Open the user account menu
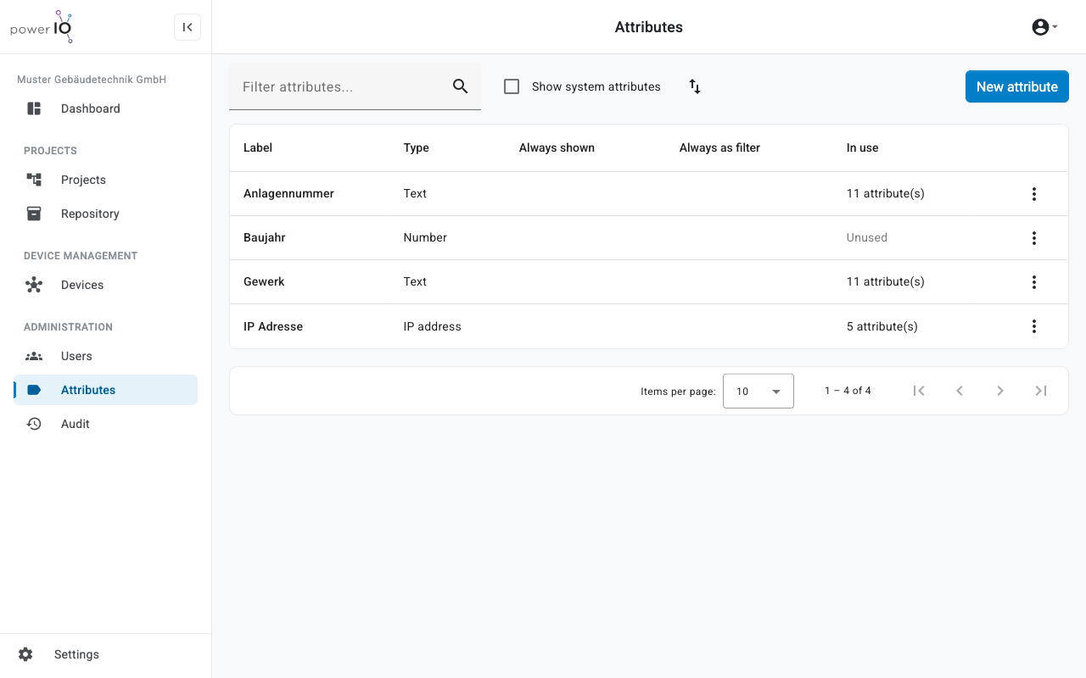The height and width of the screenshot is (678, 1086). 1044,27
